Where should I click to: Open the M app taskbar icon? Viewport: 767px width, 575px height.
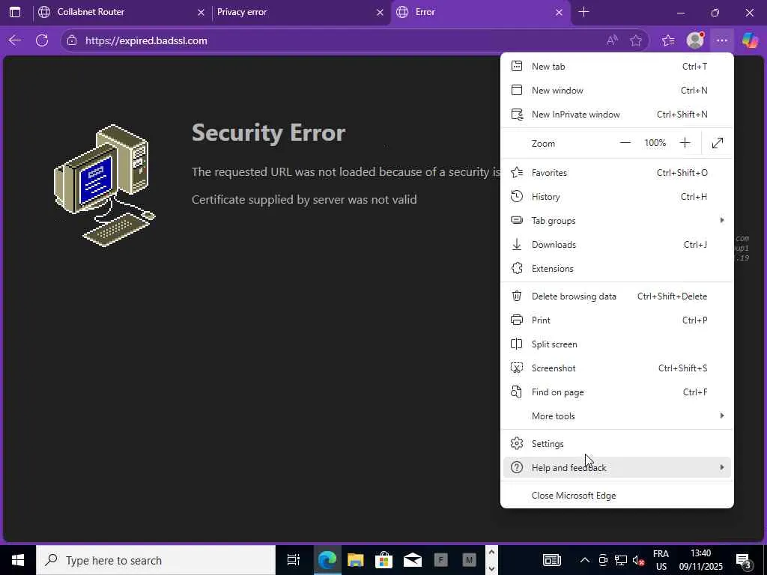(x=469, y=560)
